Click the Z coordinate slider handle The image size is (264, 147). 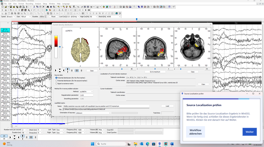[x=181, y=69]
